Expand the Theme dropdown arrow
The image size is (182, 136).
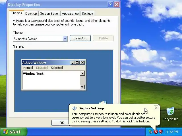click(65, 39)
